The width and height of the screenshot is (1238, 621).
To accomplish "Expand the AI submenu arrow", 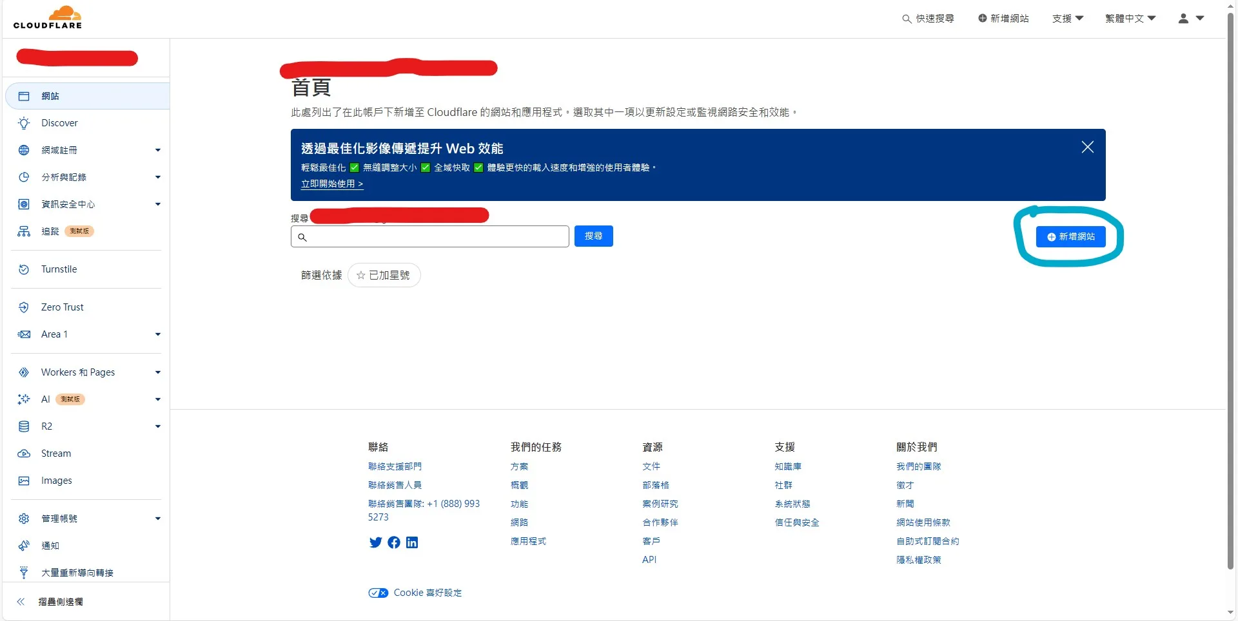I will 158,399.
